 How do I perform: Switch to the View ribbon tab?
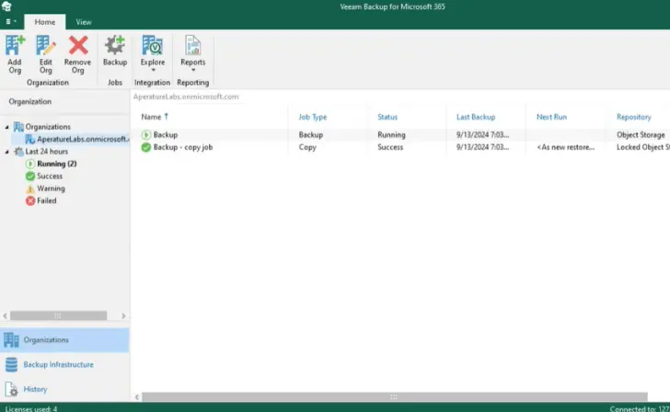[84, 21]
